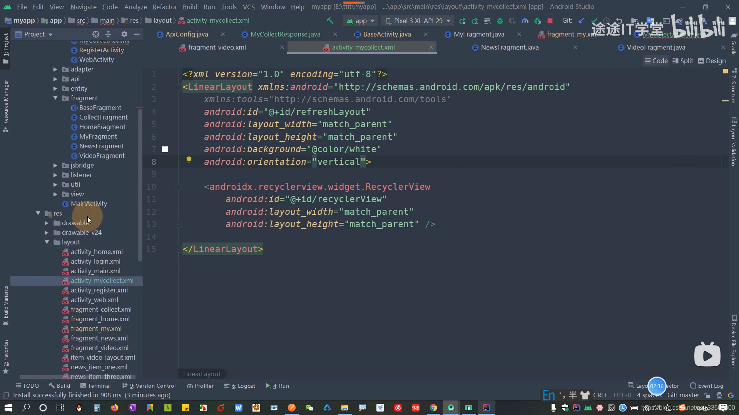The image size is (739, 415).
Task: Open the ApiConfig.java tab
Action: pos(187,34)
